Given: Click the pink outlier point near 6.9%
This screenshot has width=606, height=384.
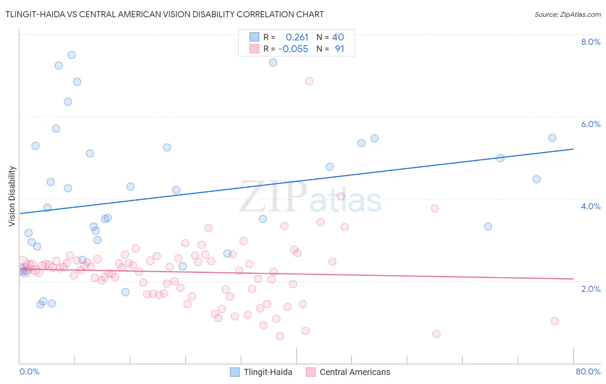Looking at the screenshot, I should (x=309, y=81).
